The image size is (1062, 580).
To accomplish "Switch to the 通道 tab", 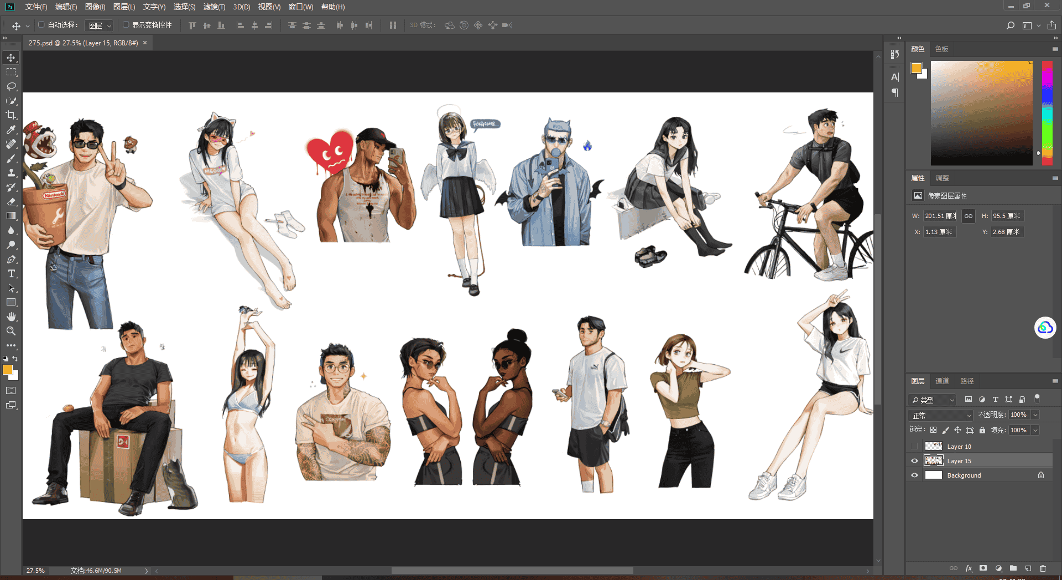I will click(942, 381).
